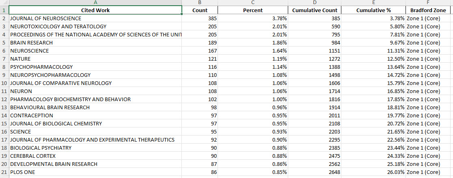Viewport: 453px width, 178px height.
Task: Select the CONTRACEPTION cell
Action: [x=95, y=116]
